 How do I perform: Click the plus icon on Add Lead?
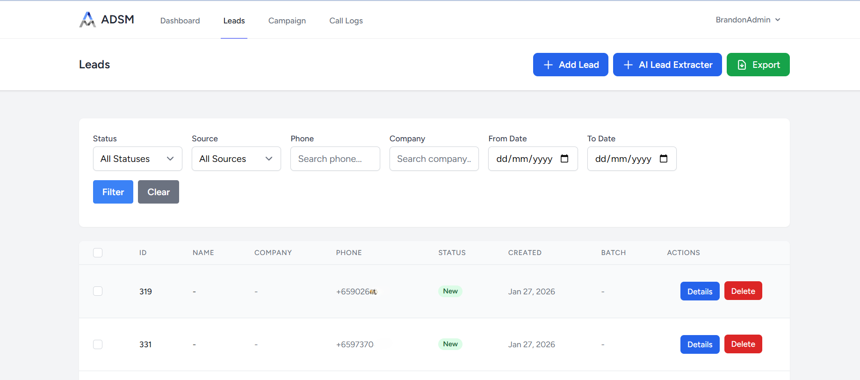tap(549, 65)
